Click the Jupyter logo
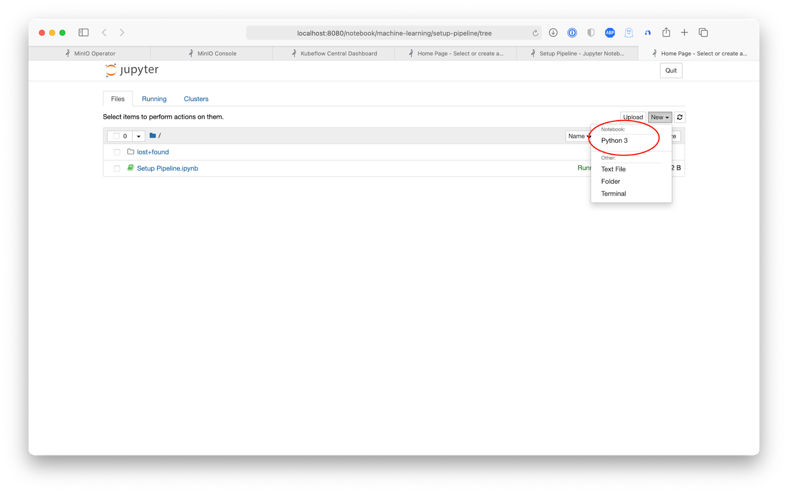788x493 pixels. (x=132, y=70)
